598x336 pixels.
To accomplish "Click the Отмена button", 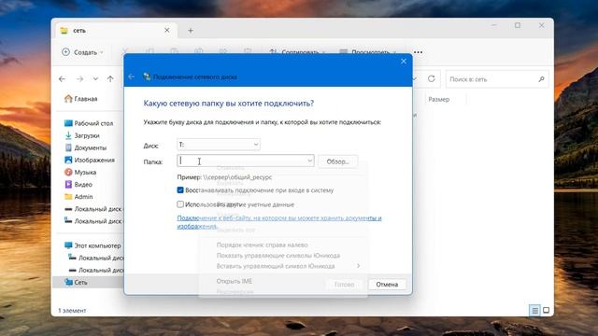I will click(387, 284).
